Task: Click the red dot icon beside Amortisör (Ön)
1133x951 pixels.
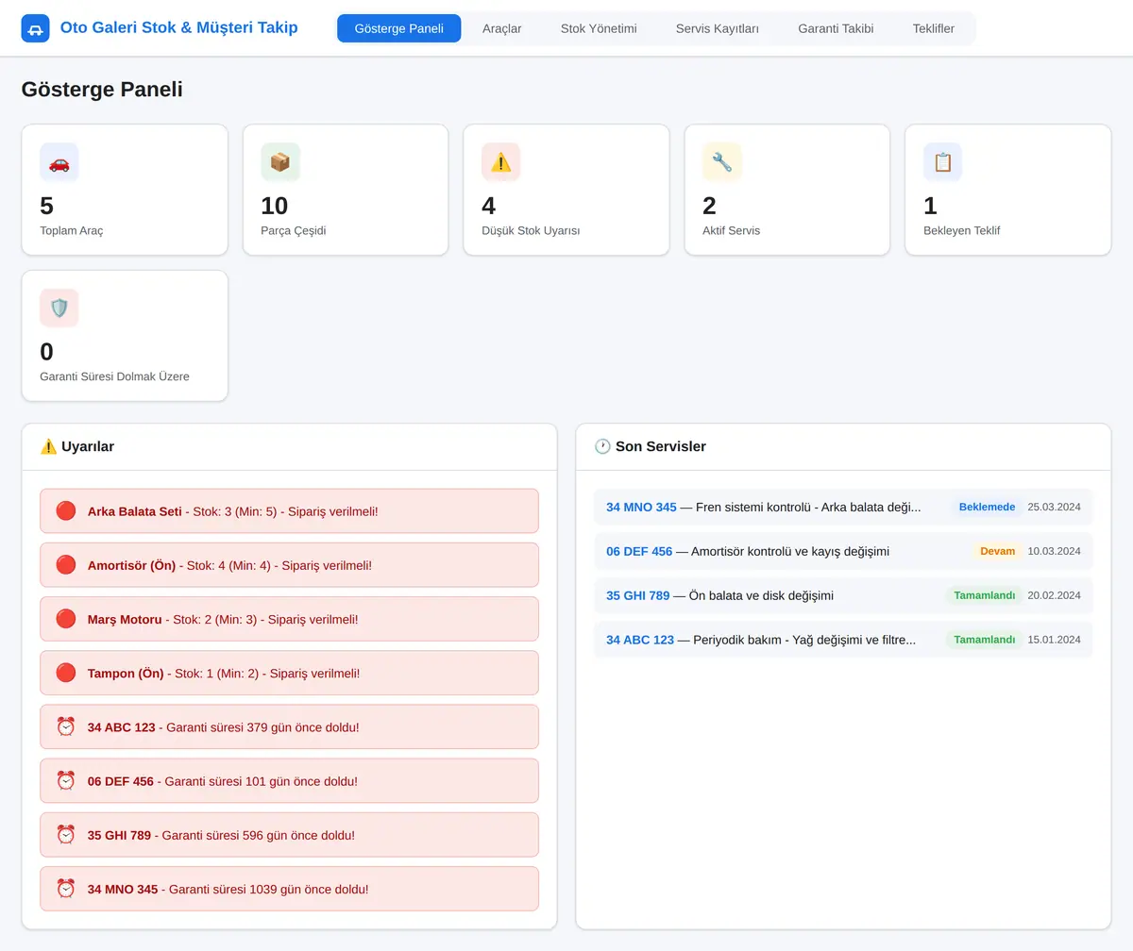Action: click(x=66, y=565)
